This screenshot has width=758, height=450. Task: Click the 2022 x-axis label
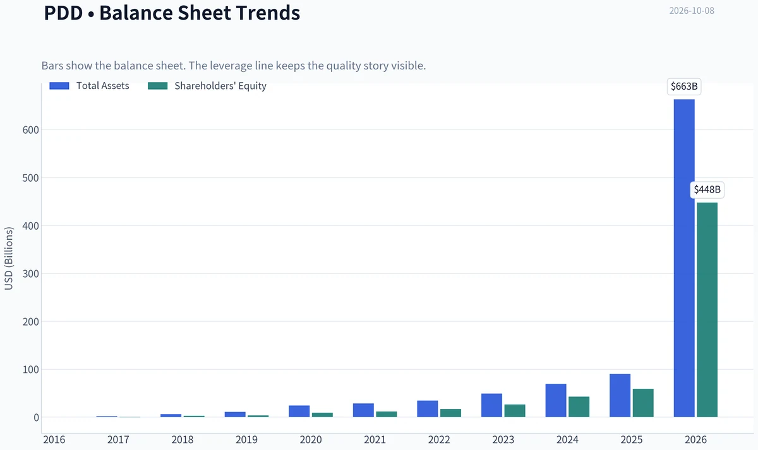(x=439, y=439)
